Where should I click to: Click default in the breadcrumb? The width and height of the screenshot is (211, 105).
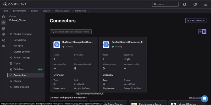click(34, 11)
